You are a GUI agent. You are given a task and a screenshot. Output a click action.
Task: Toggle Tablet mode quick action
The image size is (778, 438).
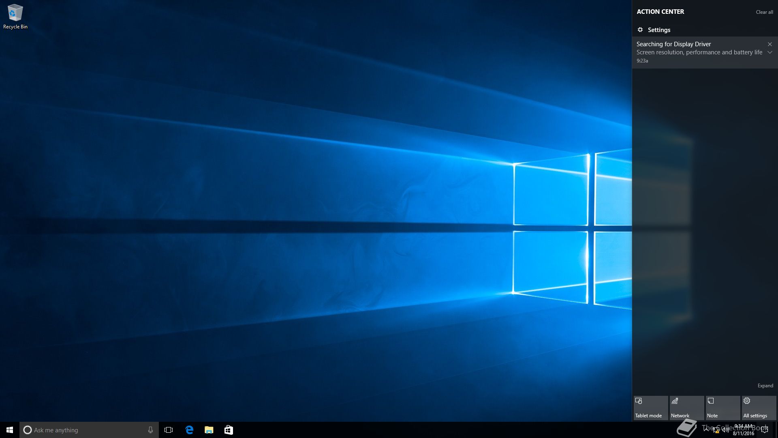tap(650, 408)
